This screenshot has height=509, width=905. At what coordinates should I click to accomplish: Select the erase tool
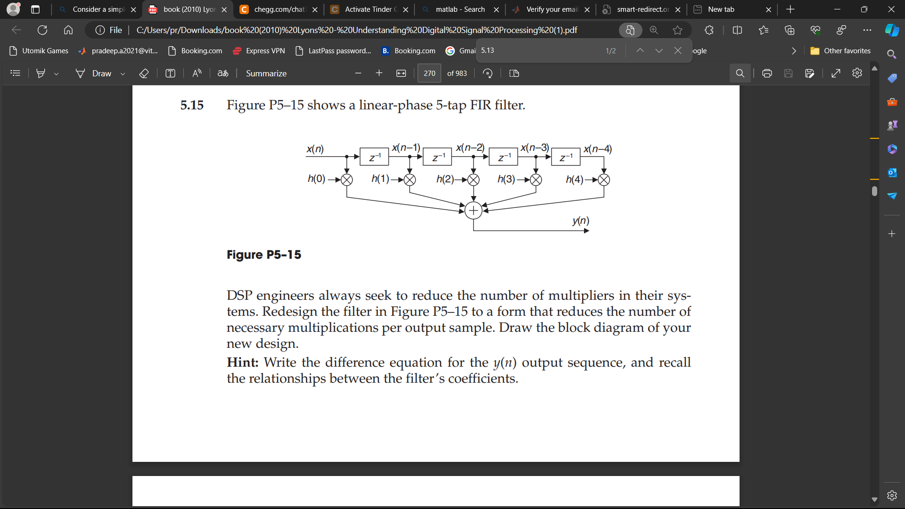click(144, 73)
